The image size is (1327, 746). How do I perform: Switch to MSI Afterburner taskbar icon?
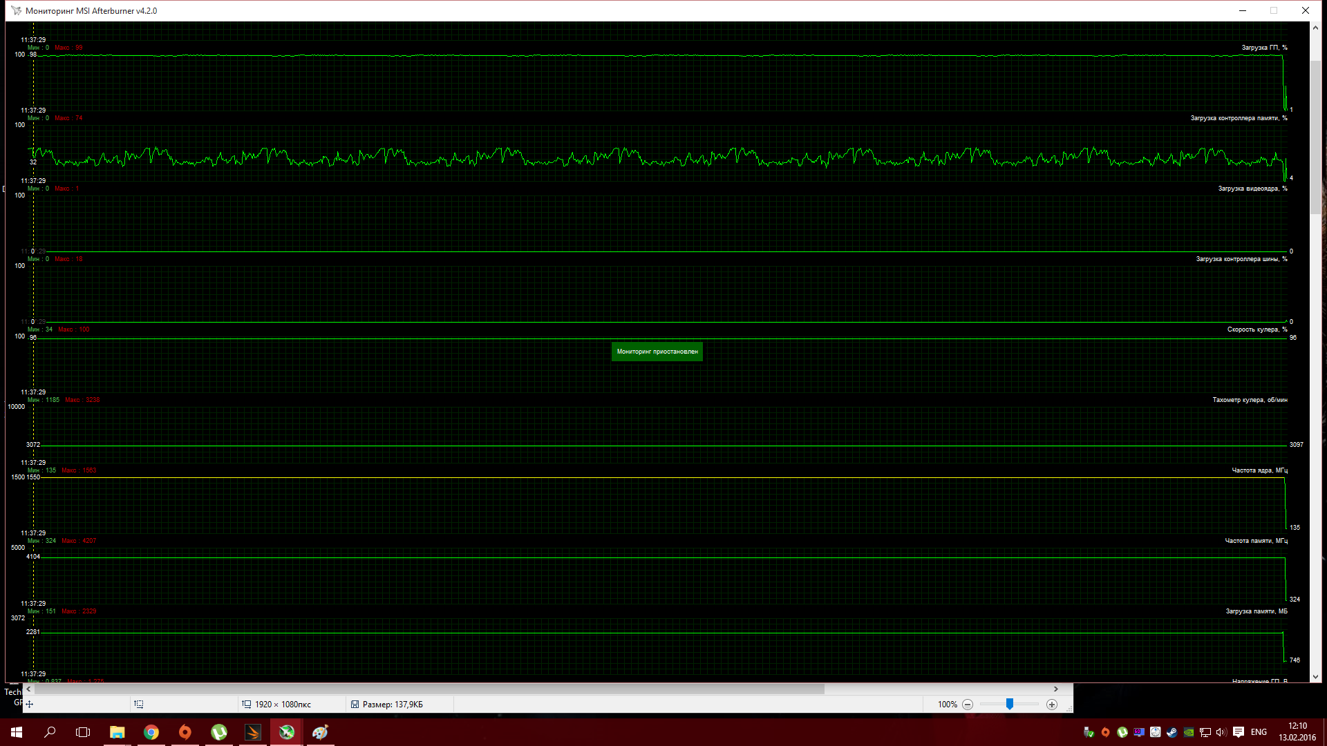pyautogui.click(x=287, y=732)
